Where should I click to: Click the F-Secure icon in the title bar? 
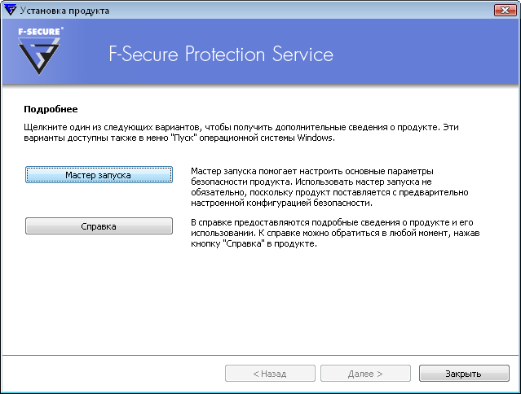[x=9, y=10]
